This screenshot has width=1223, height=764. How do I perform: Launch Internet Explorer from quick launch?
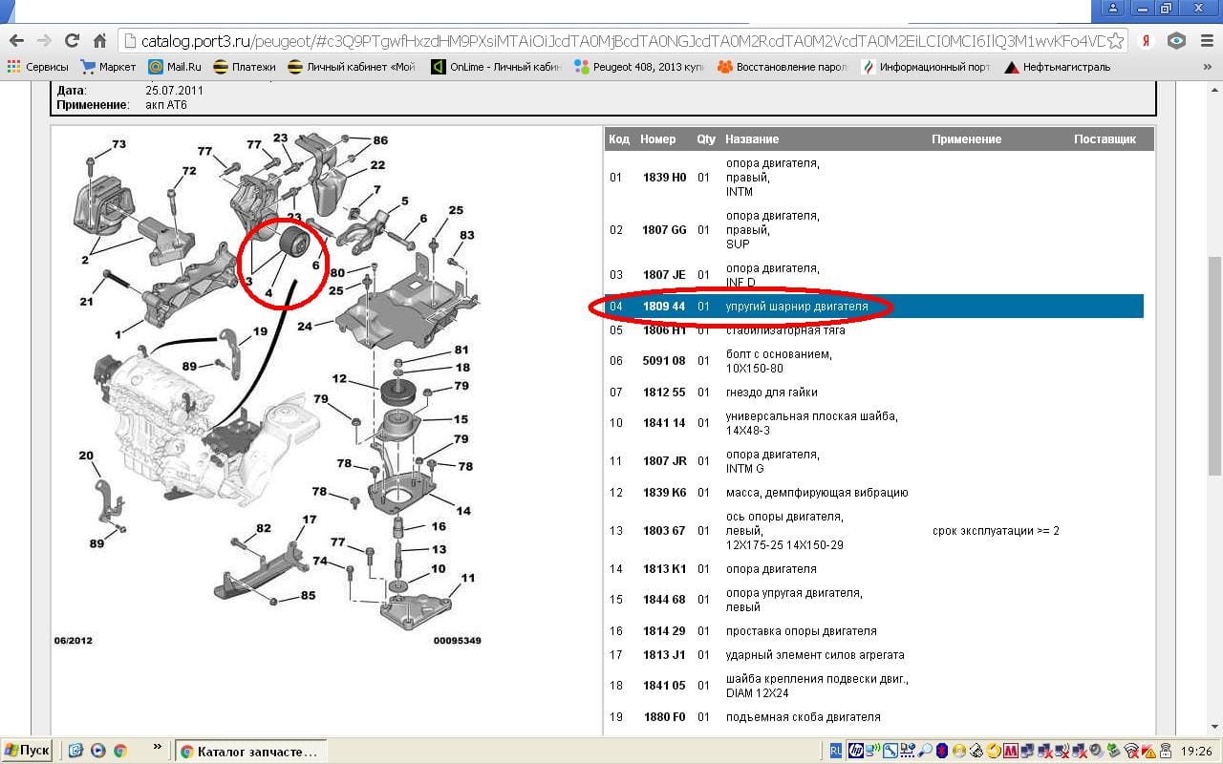click(x=75, y=751)
